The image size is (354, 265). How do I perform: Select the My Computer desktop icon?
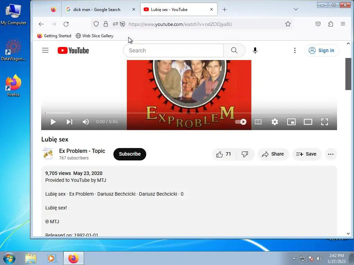[x=13, y=14]
